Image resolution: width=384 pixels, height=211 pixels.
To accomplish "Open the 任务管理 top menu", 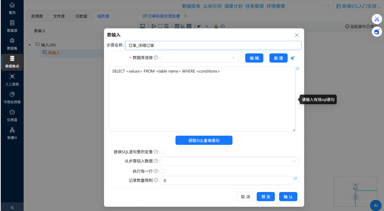I will click(x=255, y=6).
